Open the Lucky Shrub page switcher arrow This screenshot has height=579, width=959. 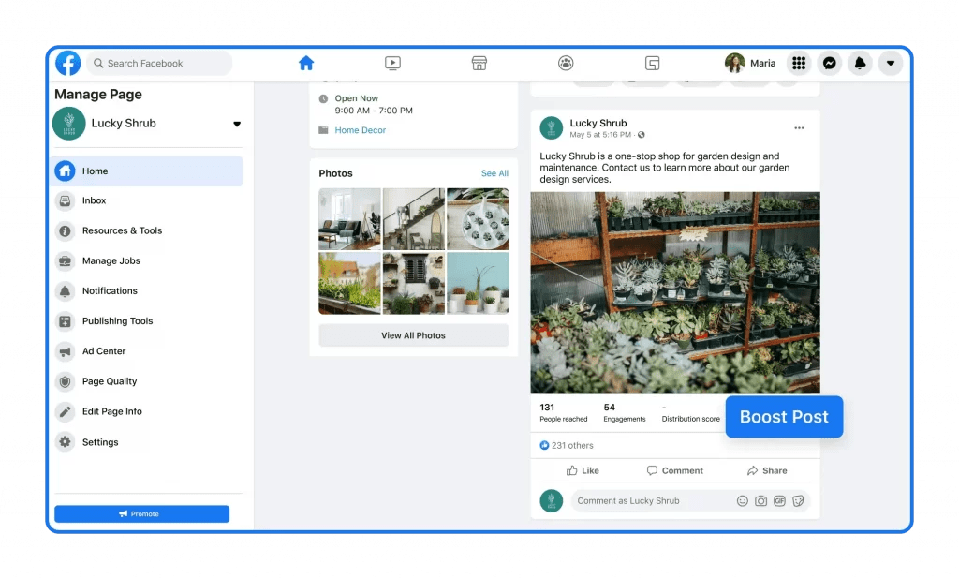tap(236, 123)
